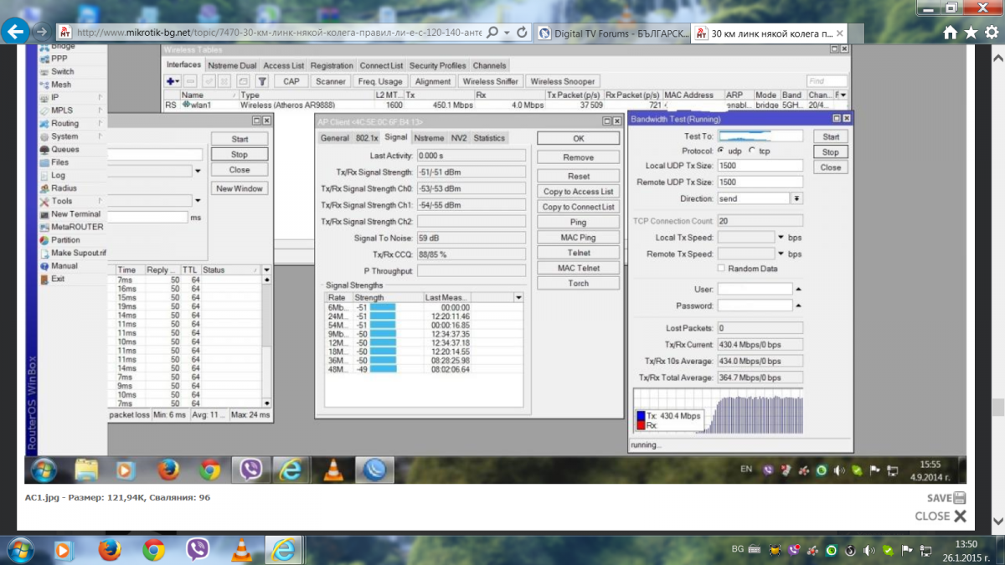The height and width of the screenshot is (565, 1005).
Task: Select the tcp protocol radio button
Action: coord(751,151)
